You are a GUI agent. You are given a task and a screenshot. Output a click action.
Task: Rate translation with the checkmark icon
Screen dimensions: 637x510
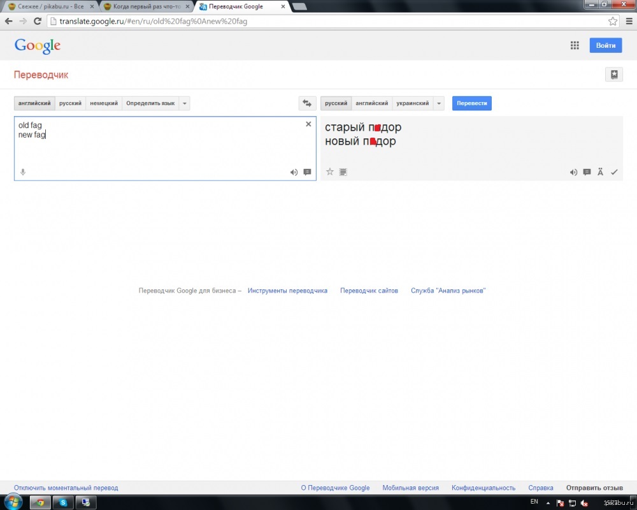pyautogui.click(x=614, y=172)
